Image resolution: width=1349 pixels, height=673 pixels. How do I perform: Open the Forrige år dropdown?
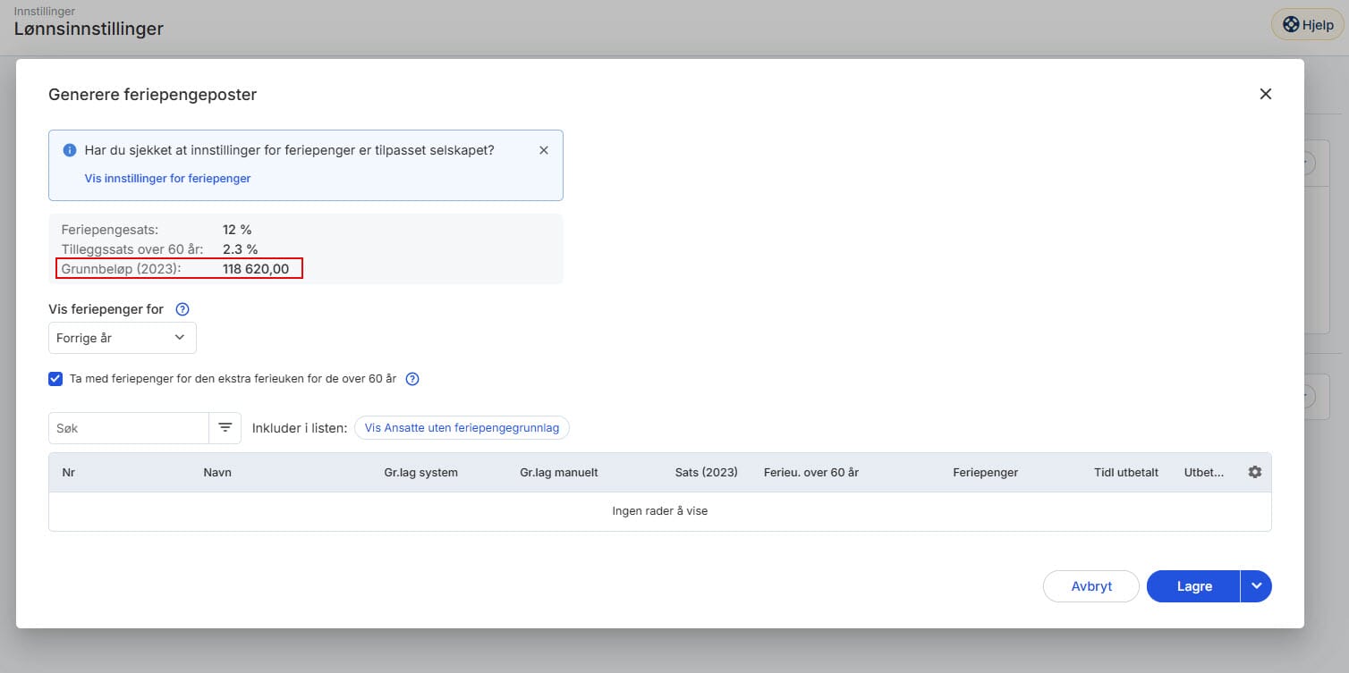pos(122,338)
